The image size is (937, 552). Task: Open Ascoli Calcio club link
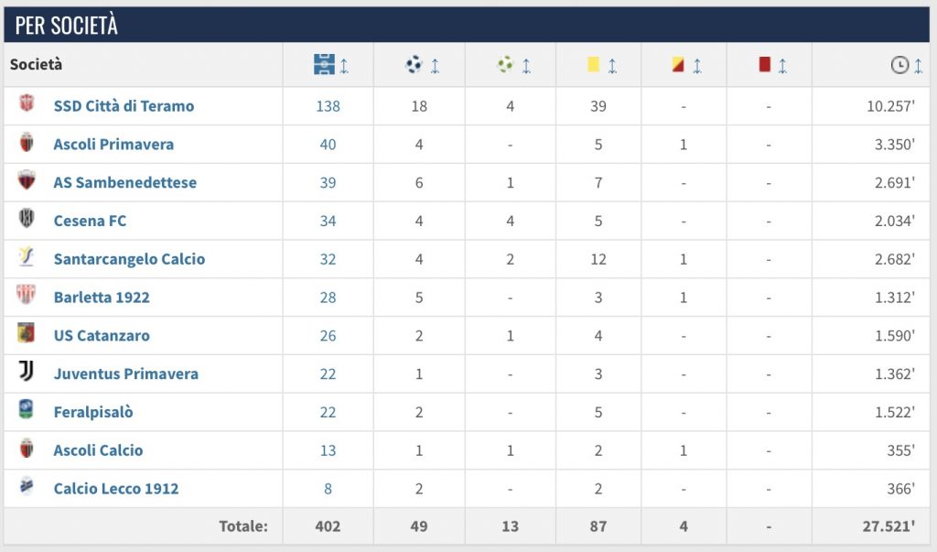[98, 450]
